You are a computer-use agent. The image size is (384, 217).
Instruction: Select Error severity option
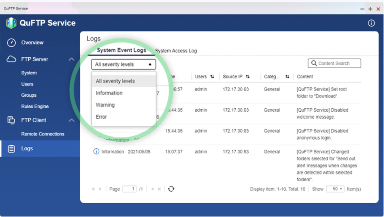coord(124,117)
